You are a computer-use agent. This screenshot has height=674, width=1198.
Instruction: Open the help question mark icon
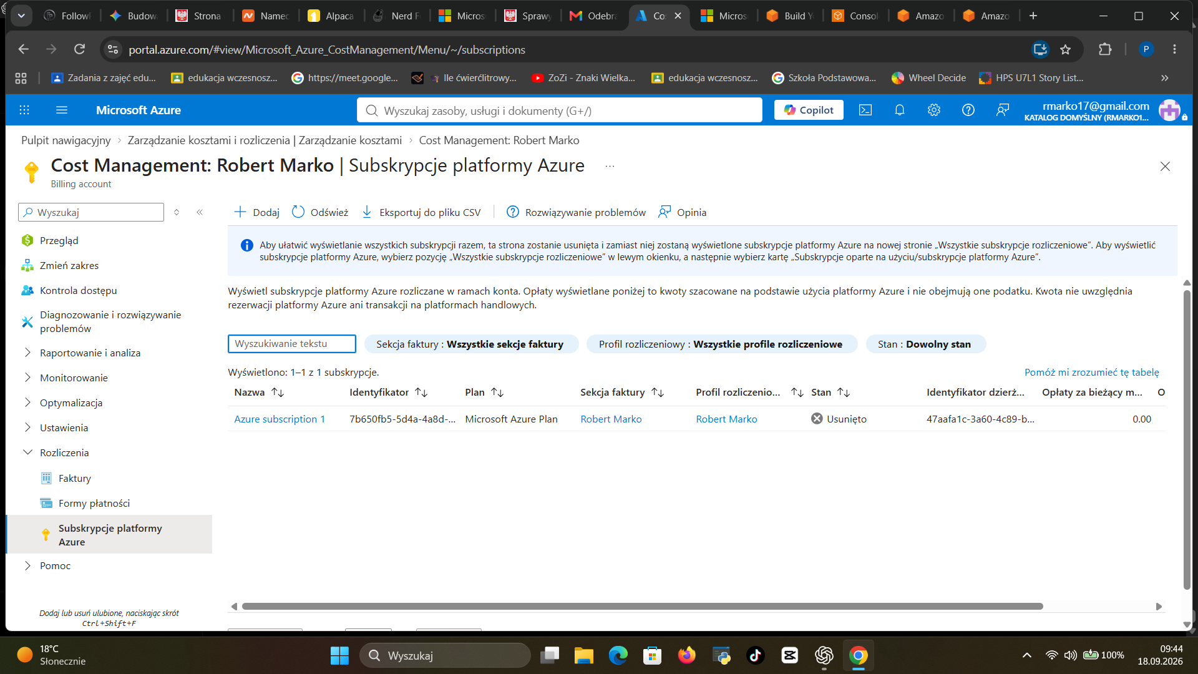pyautogui.click(x=968, y=110)
